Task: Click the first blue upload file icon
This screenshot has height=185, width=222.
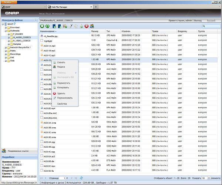Action: pos(54,26)
